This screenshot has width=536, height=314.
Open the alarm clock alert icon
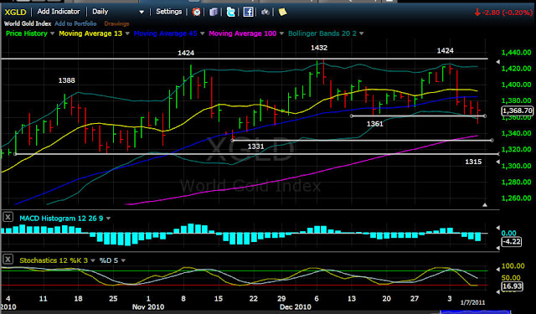point(196,12)
